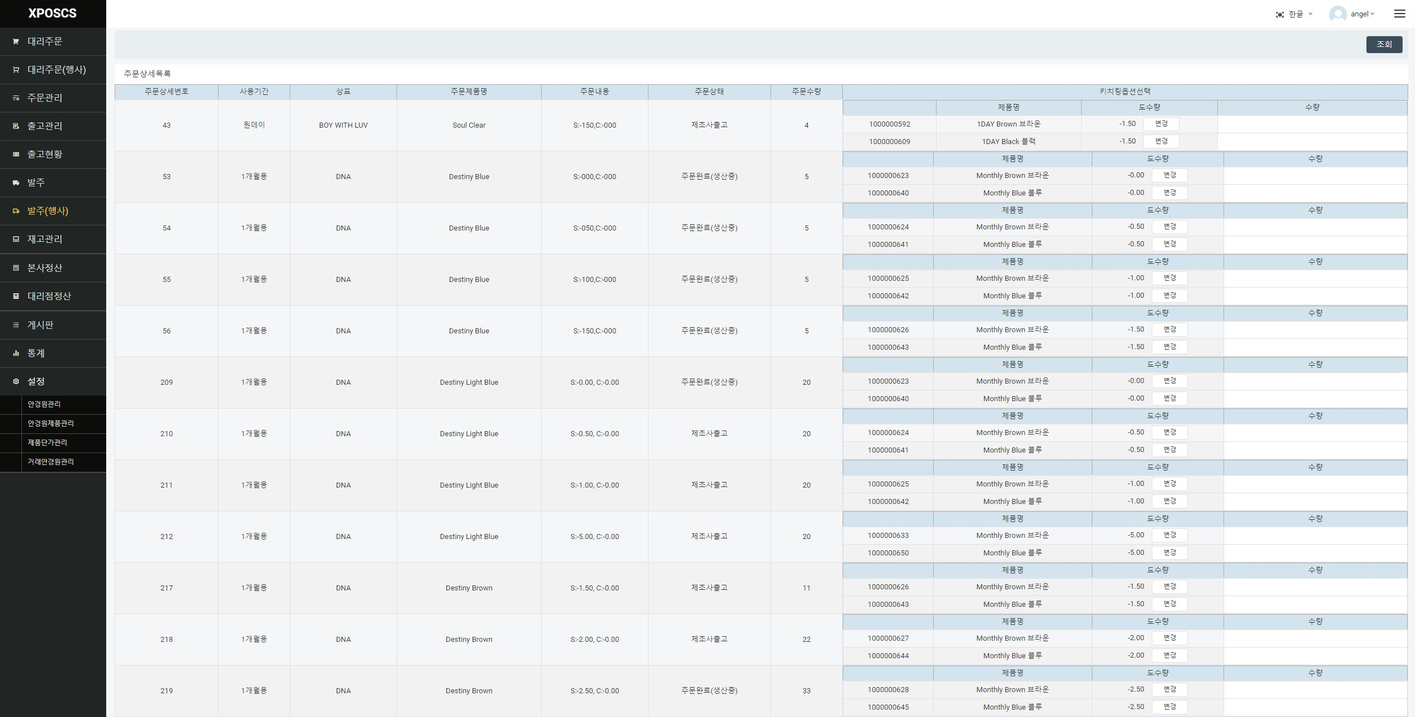Click the icon next to 재고관리
This screenshot has width=1415, height=717.
(16, 239)
